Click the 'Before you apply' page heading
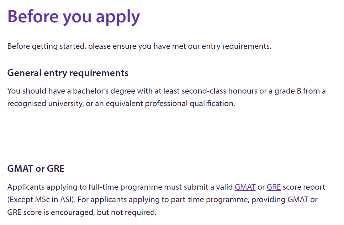 (74, 16)
